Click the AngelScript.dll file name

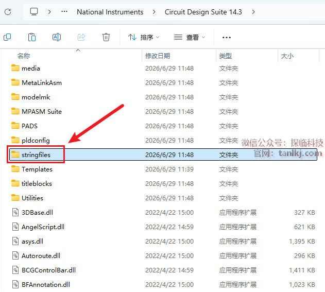tap(43, 227)
